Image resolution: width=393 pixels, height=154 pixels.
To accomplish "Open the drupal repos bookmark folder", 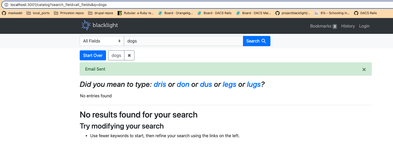I will coord(101,13).
